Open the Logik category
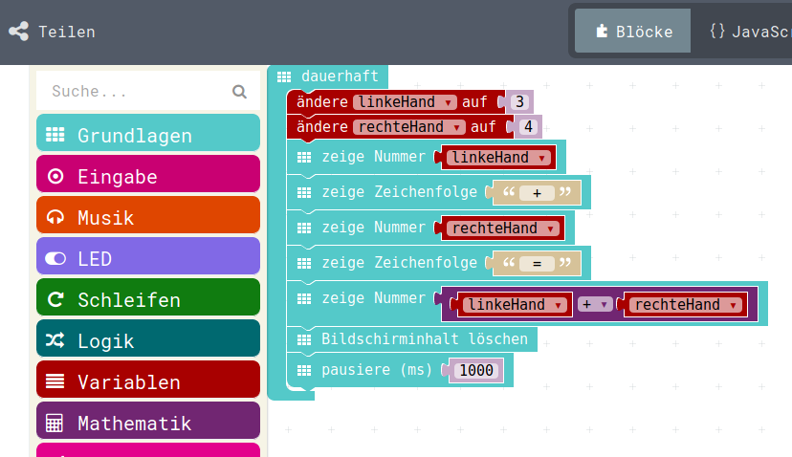This screenshot has height=457, width=792. point(148,338)
